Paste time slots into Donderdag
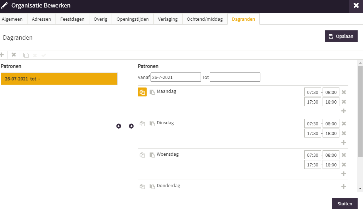 (x=152, y=186)
